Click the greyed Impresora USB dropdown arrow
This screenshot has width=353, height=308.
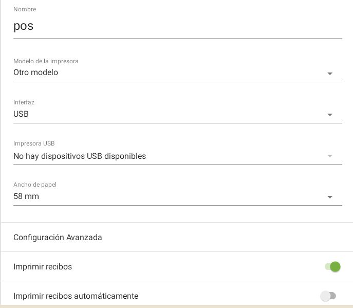click(x=330, y=156)
